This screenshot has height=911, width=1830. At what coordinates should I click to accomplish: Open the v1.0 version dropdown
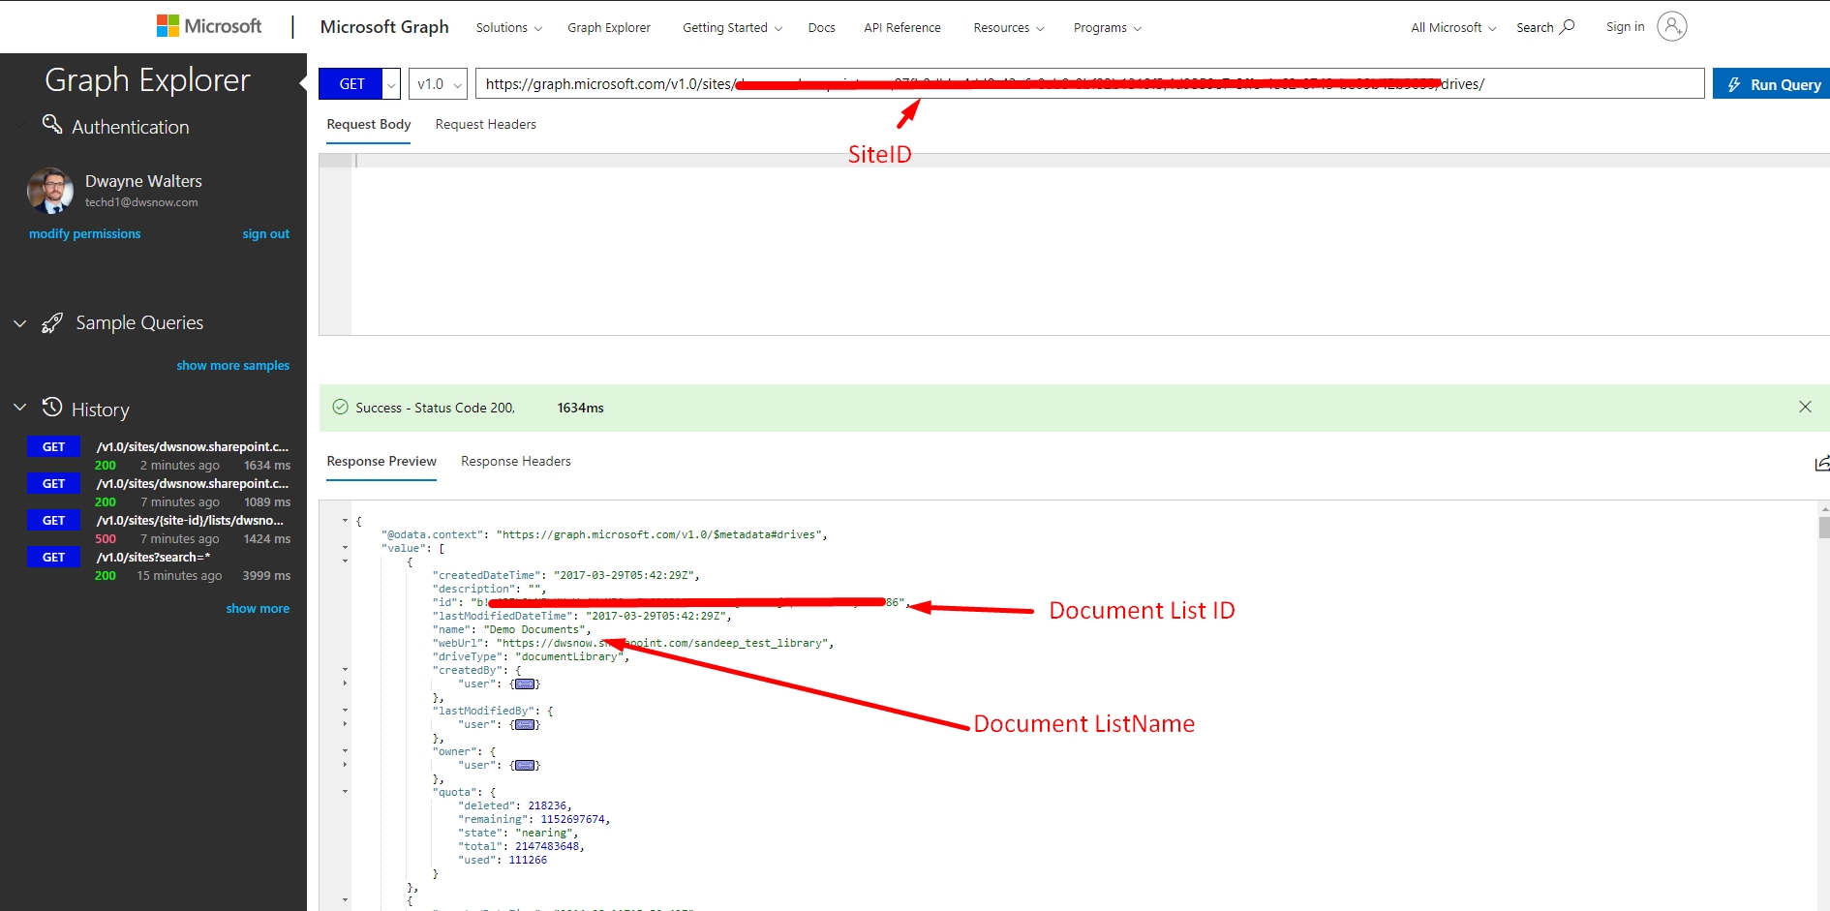(x=439, y=84)
